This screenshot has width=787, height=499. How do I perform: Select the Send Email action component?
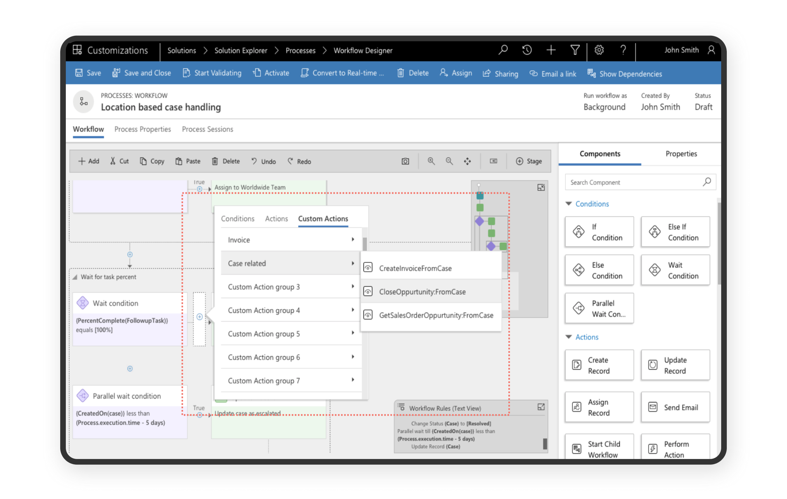pos(675,407)
